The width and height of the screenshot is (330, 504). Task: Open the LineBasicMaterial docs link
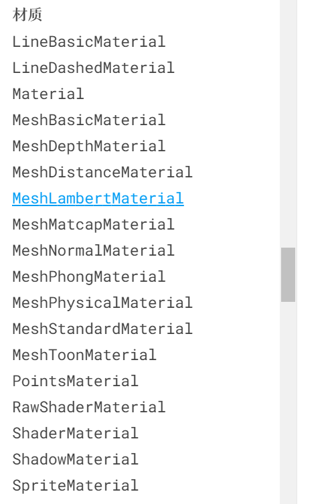(x=88, y=41)
